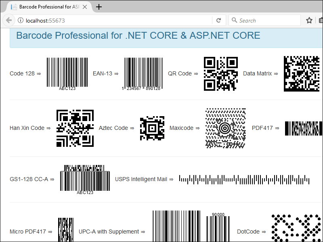This screenshot has width=323, height=242.
Task: Click the Data Matrix barcode image
Action: (x=302, y=74)
